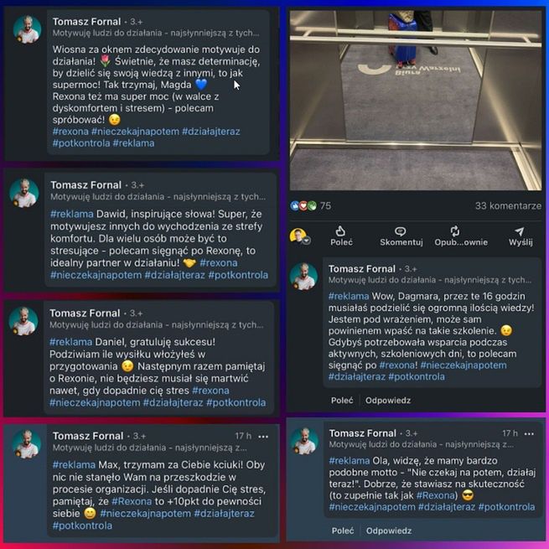
Task: Click the Poleć thumbs-up icon under the post
Action: 340,230
